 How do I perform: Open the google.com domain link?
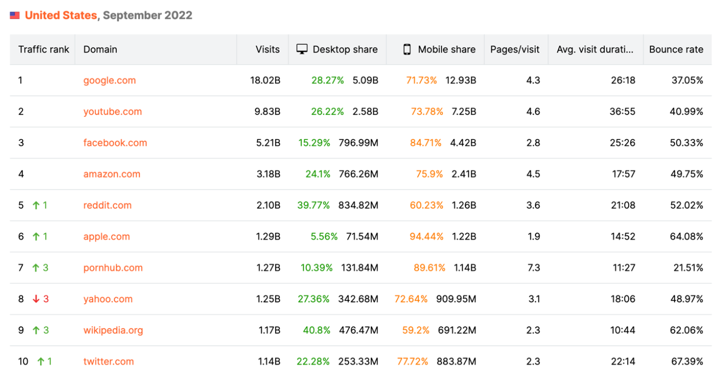pyautogui.click(x=110, y=80)
